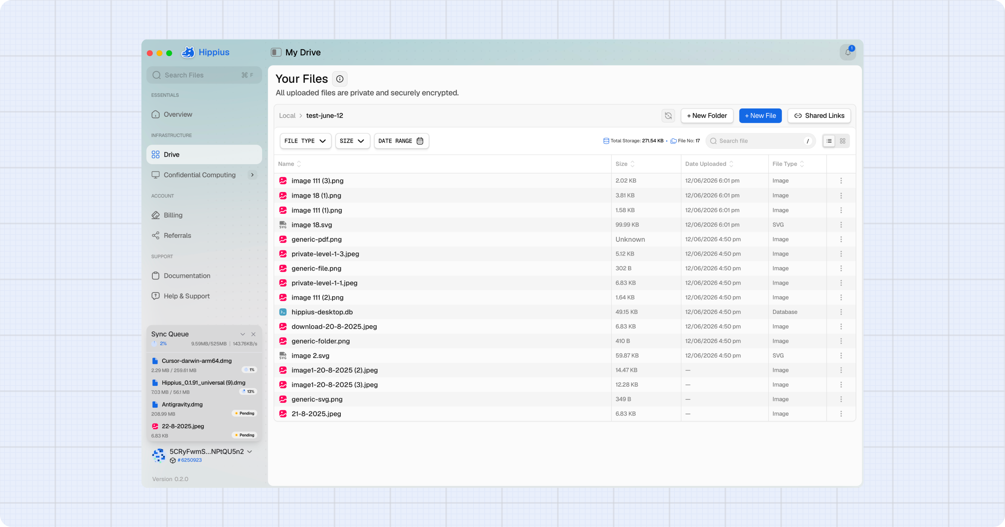The height and width of the screenshot is (527, 1005).
Task: Collapse the Sync Queue panel
Action: (243, 334)
